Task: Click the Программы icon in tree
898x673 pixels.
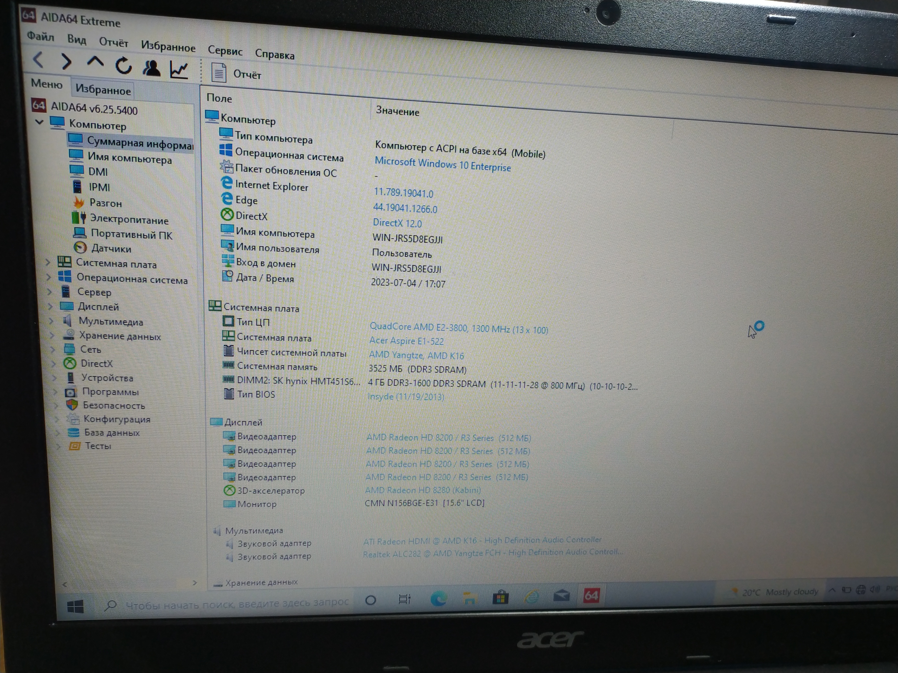Action: tap(70, 392)
